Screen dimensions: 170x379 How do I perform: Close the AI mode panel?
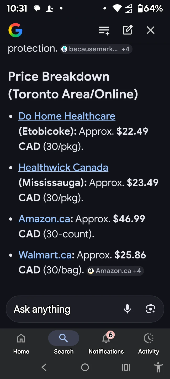(x=151, y=30)
